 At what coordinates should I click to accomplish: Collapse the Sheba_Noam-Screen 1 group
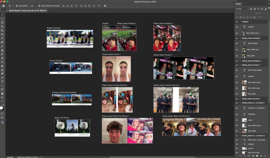[240, 65]
